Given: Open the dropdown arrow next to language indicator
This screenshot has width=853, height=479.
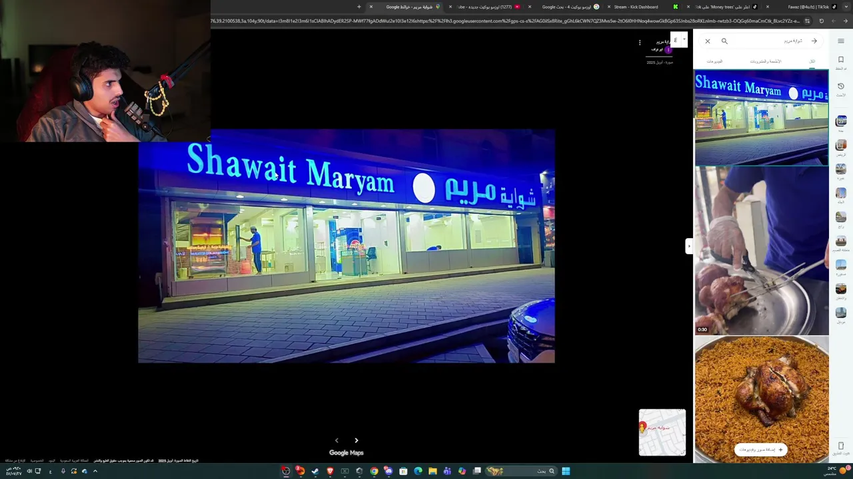Looking at the screenshot, I should tap(684, 39).
